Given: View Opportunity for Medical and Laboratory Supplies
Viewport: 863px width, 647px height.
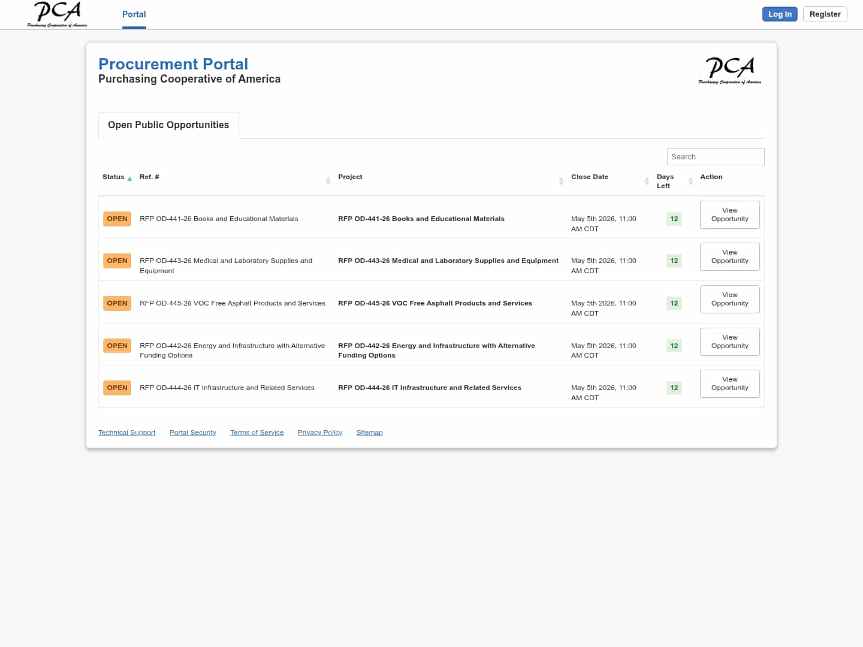Looking at the screenshot, I should (x=729, y=257).
